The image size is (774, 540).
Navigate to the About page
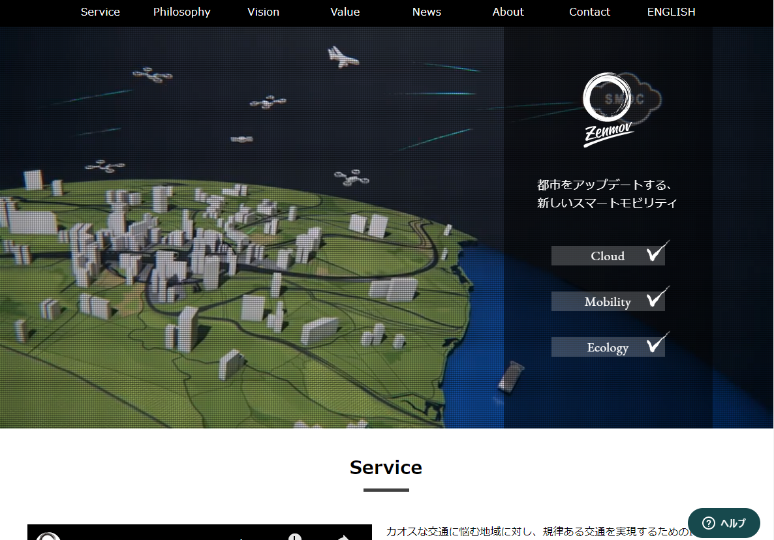[508, 12]
